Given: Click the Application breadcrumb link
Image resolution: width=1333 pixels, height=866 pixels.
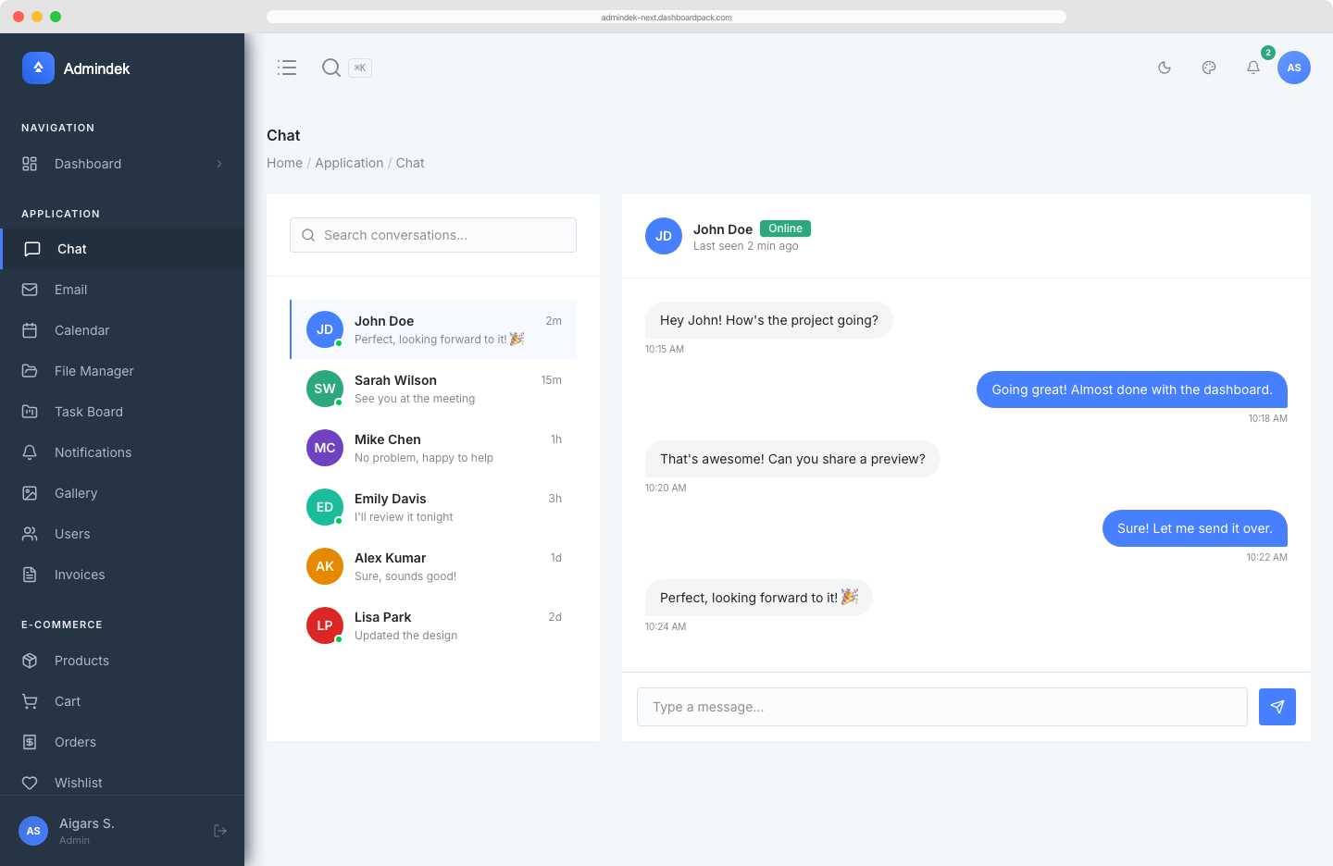Looking at the screenshot, I should click(349, 163).
